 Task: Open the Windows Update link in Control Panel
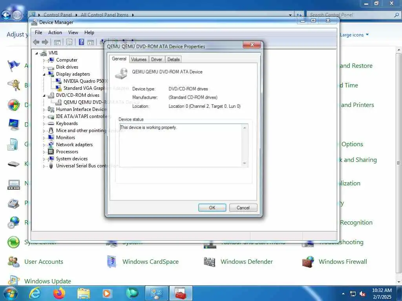pos(48,281)
